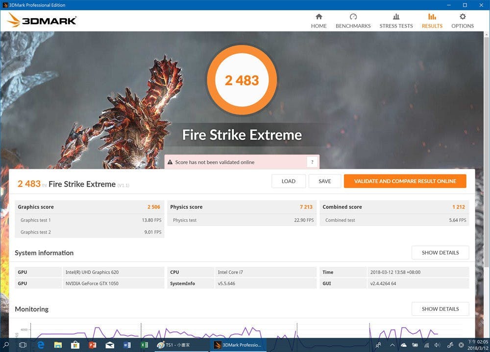Launch Excel from the taskbar
The width and height of the screenshot is (490, 352).
[144, 345]
